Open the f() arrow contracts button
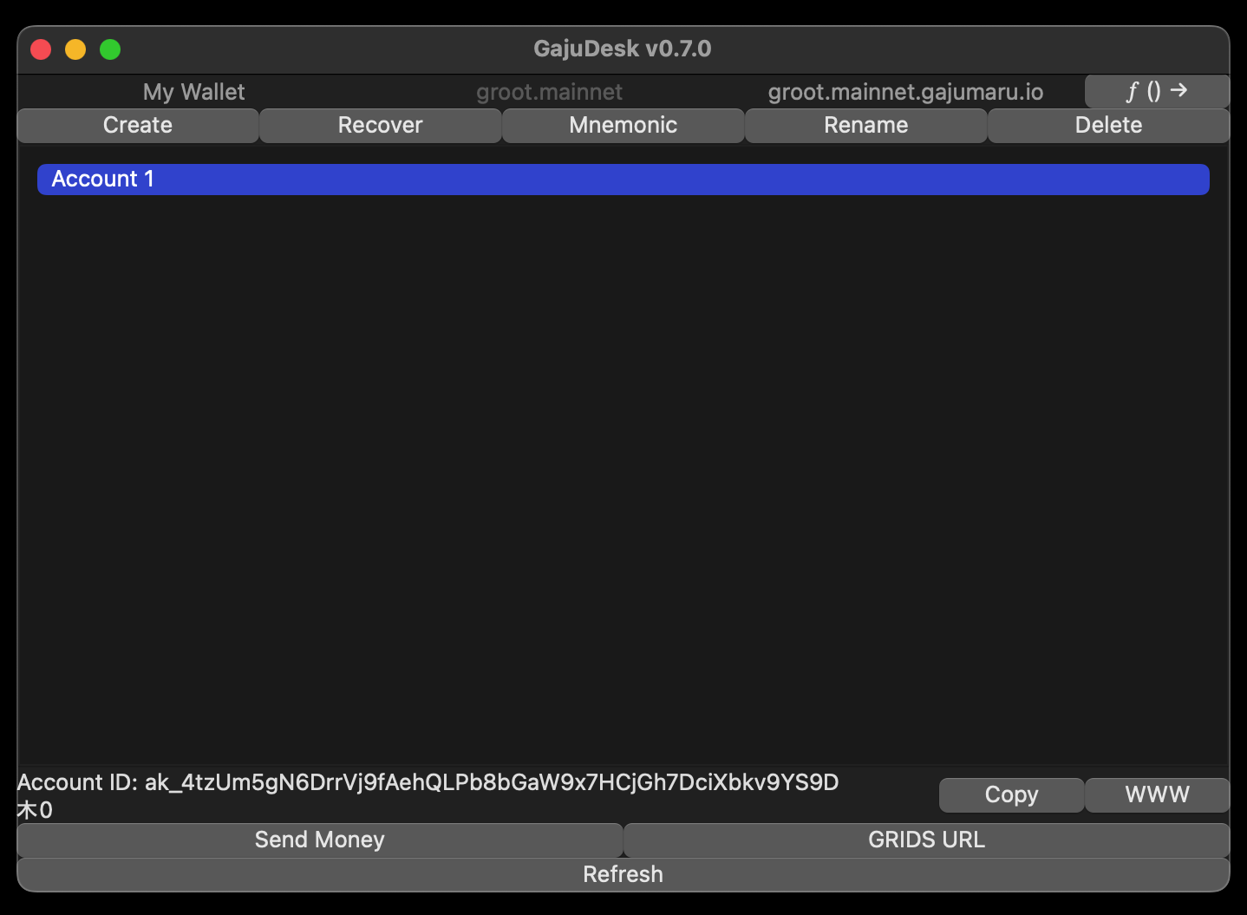 (1156, 91)
